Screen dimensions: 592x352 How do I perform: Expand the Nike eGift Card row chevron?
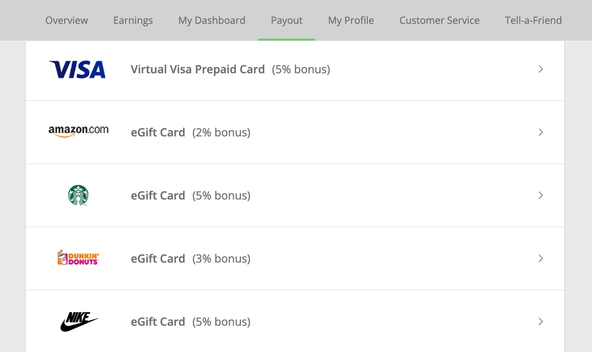[541, 321]
